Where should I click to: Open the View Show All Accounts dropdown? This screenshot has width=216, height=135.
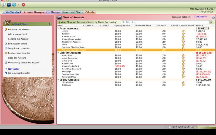click(89, 22)
